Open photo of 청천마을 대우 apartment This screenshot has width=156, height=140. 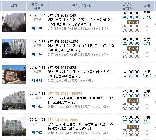[14, 22]
